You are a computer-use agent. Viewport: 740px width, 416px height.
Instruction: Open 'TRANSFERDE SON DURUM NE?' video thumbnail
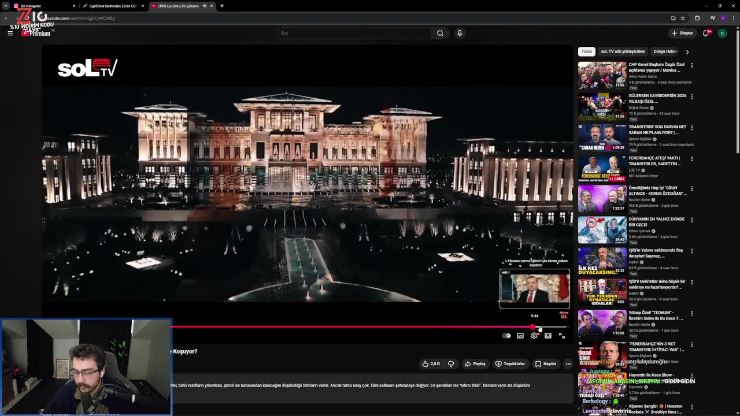click(x=602, y=138)
